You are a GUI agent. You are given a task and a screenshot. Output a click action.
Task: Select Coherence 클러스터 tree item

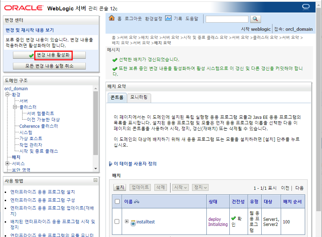point(39,126)
